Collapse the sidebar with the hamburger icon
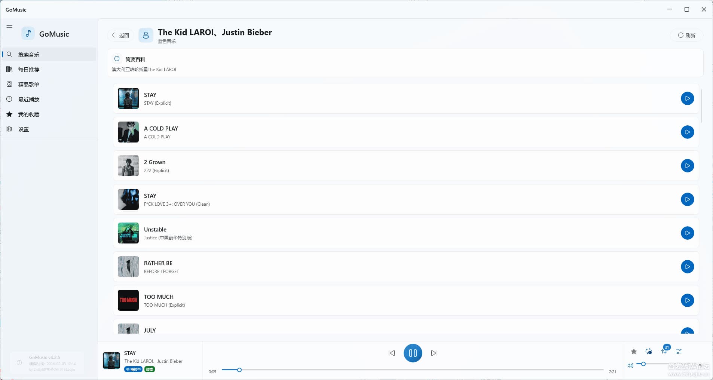The height and width of the screenshot is (380, 713). coord(9,27)
